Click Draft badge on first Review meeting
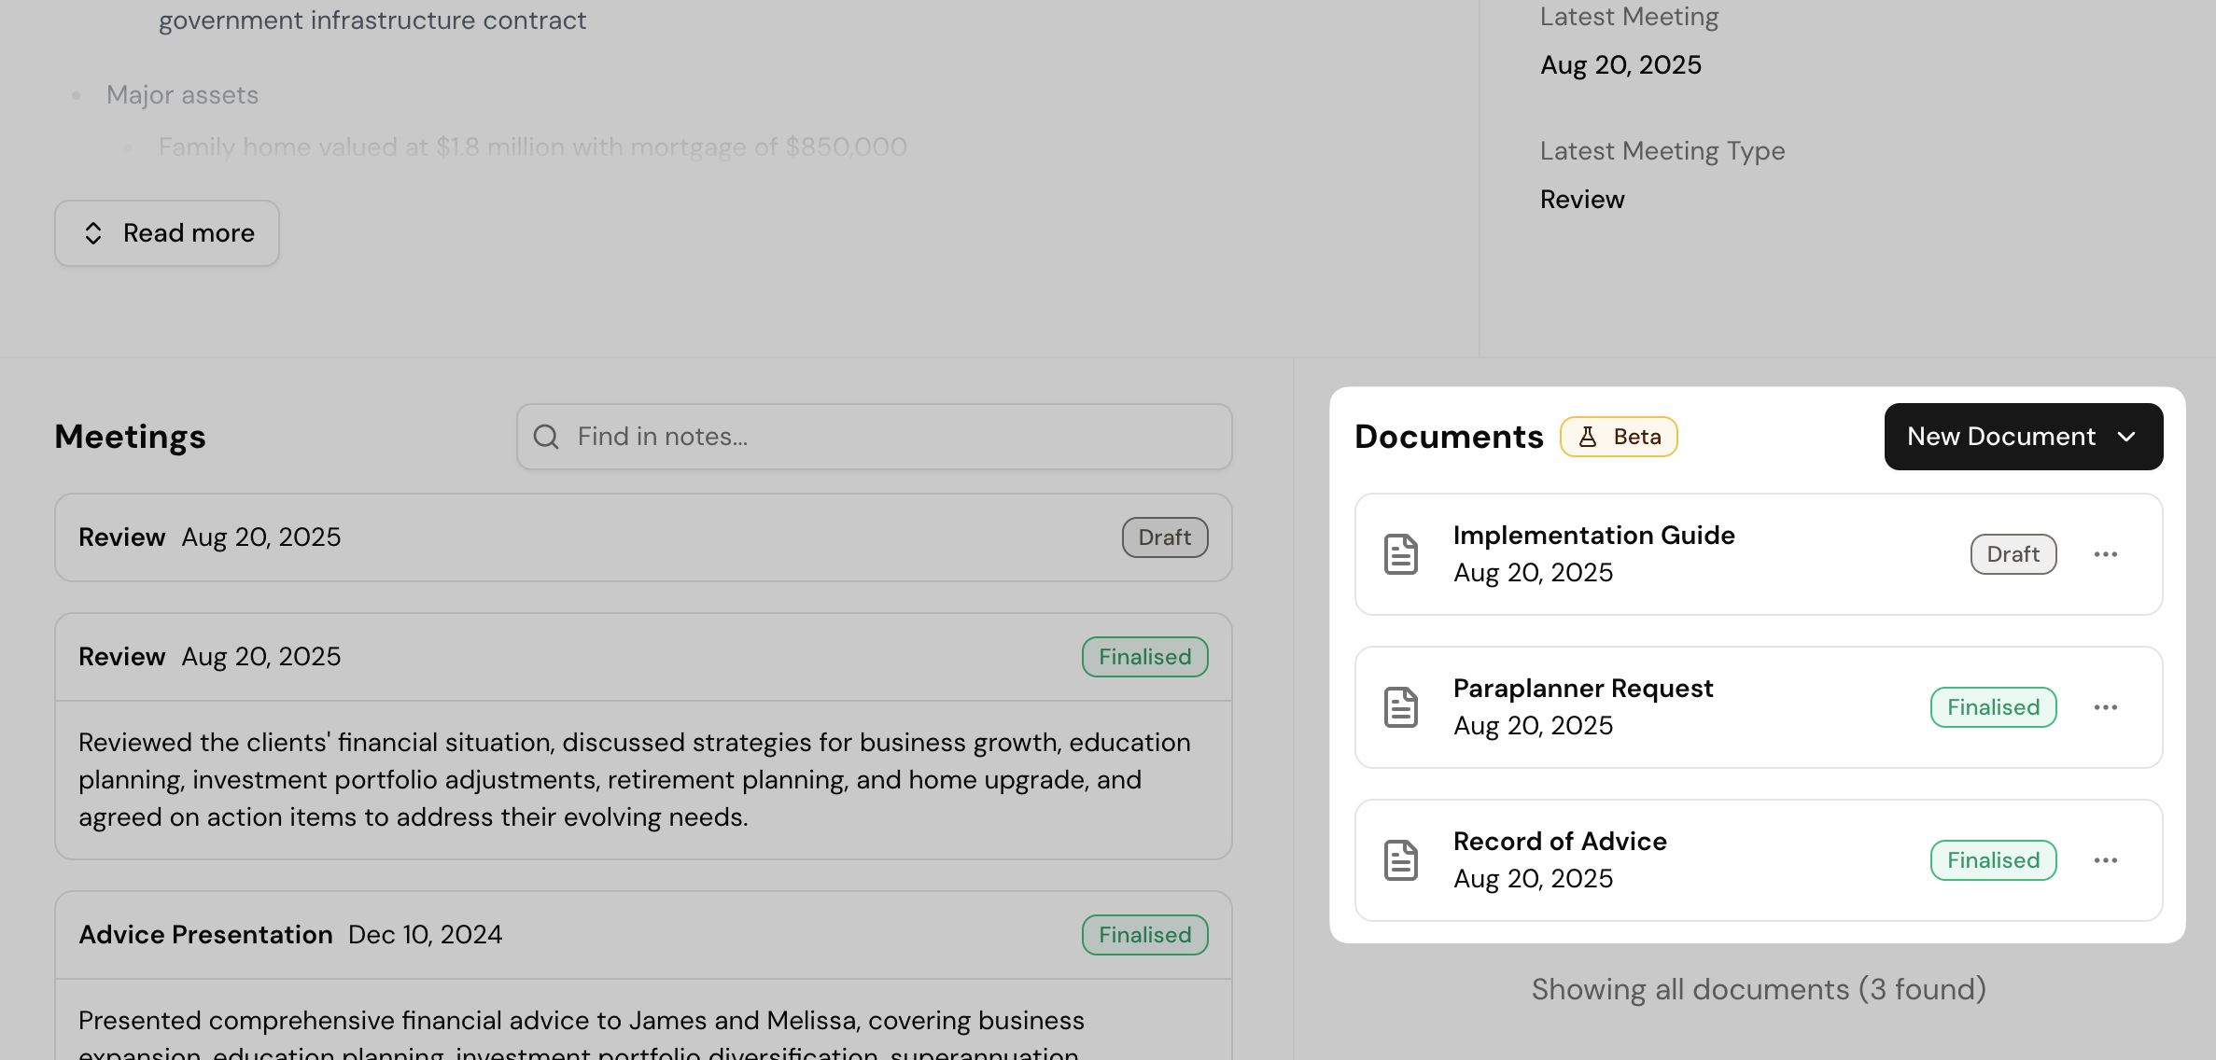This screenshot has width=2216, height=1060. [x=1165, y=537]
